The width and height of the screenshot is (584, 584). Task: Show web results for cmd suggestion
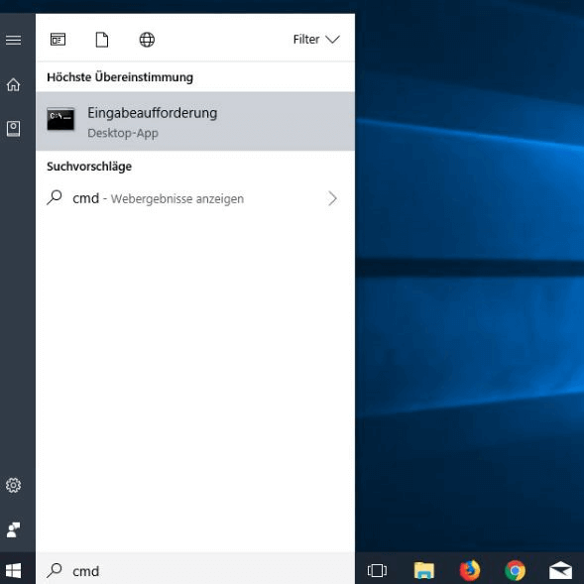pos(195,198)
